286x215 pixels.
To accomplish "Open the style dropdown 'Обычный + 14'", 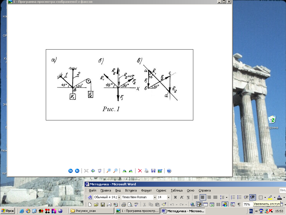I will click(x=119, y=197).
